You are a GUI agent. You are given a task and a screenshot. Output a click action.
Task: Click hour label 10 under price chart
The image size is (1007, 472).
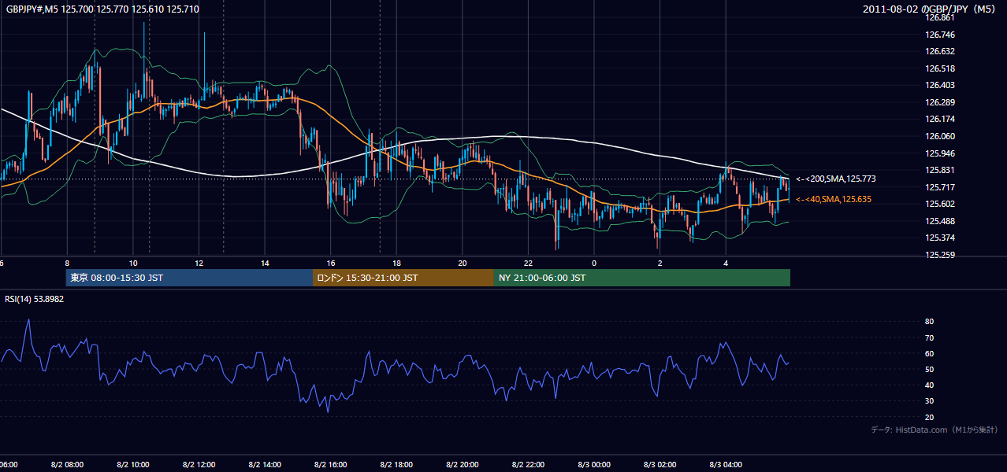[x=133, y=263]
